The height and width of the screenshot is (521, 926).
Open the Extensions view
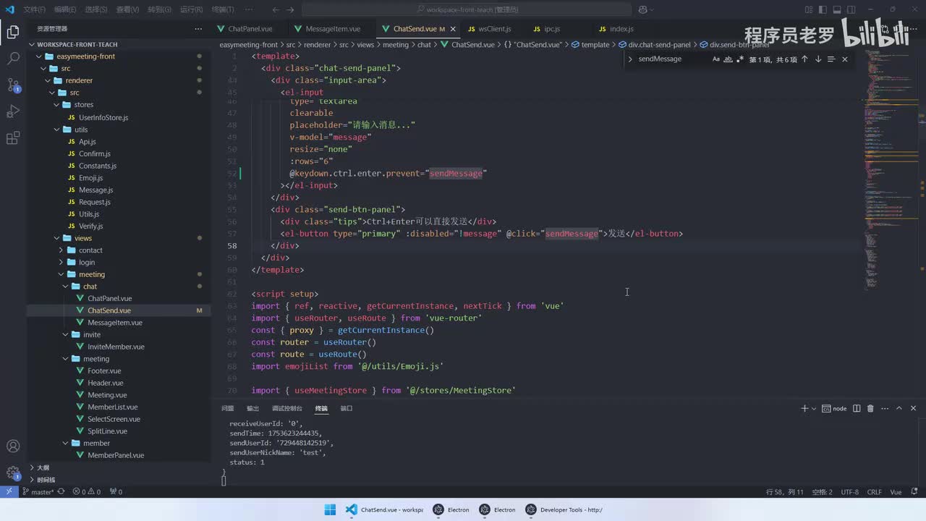(13, 137)
